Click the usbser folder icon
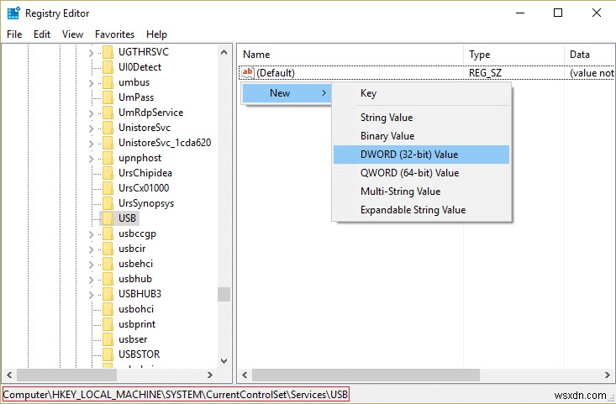Screen dimensions: 616x404 (x=108, y=339)
